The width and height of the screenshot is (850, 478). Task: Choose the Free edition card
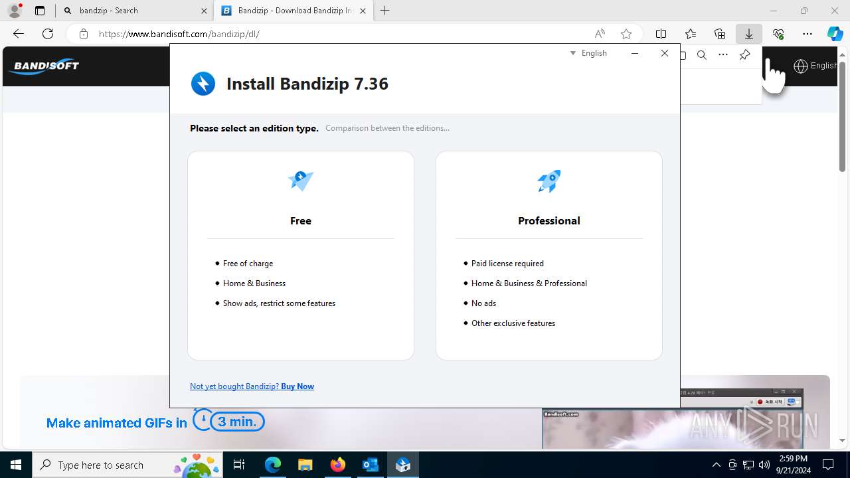coord(301,256)
